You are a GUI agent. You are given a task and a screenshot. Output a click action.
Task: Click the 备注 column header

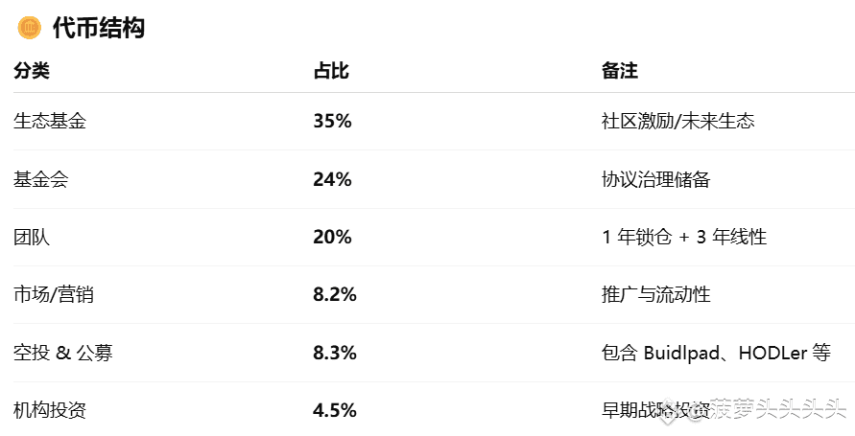pyautogui.click(x=620, y=71)
